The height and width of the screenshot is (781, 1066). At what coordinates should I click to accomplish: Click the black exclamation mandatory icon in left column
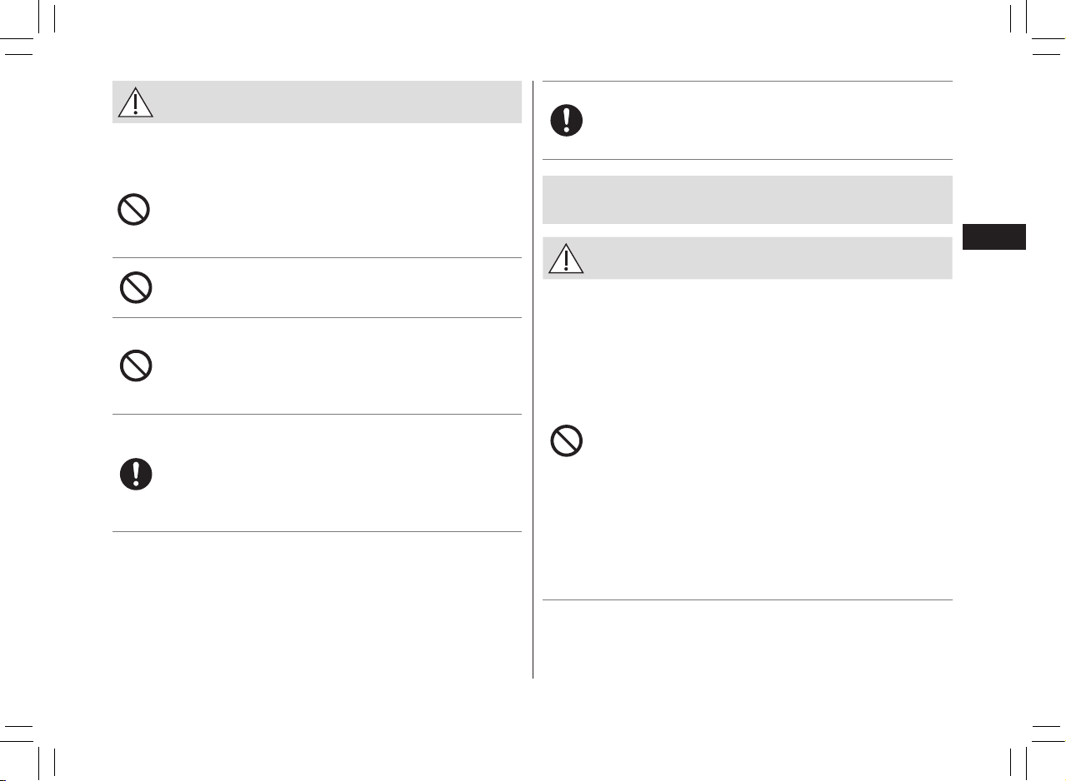135,474
